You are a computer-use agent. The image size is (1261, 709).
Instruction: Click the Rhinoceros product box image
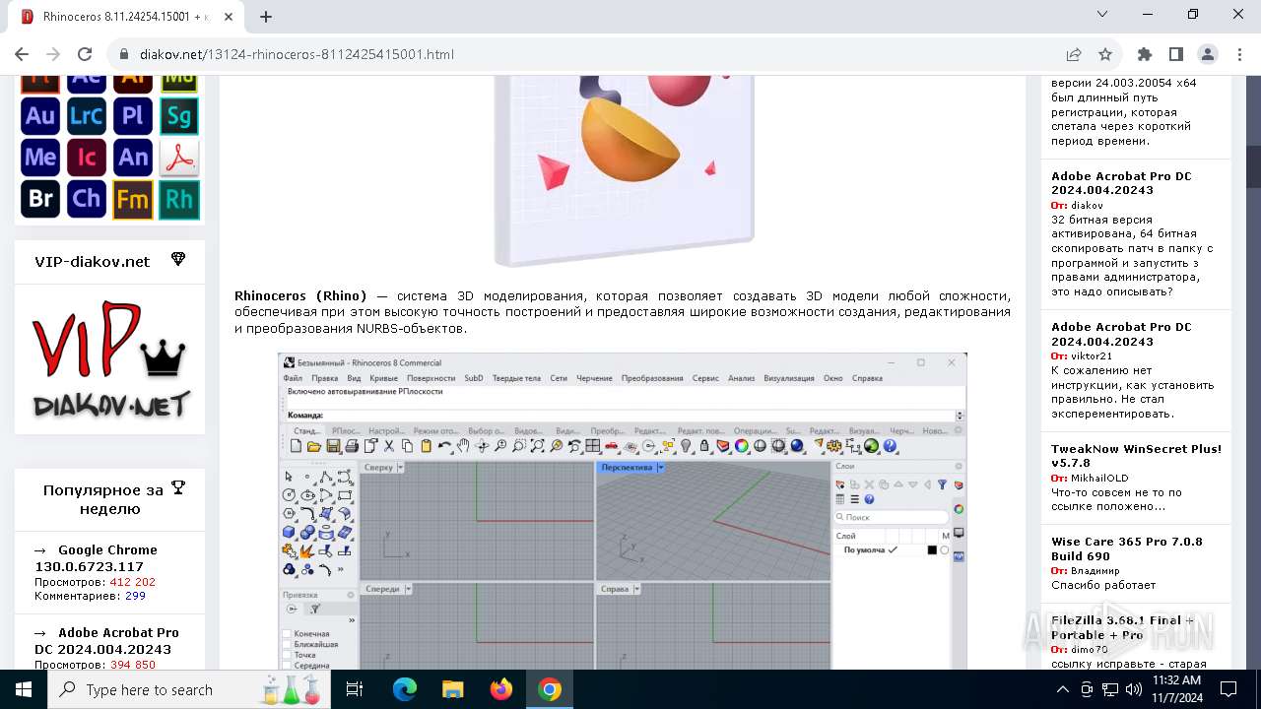click(x=625, y=169)
